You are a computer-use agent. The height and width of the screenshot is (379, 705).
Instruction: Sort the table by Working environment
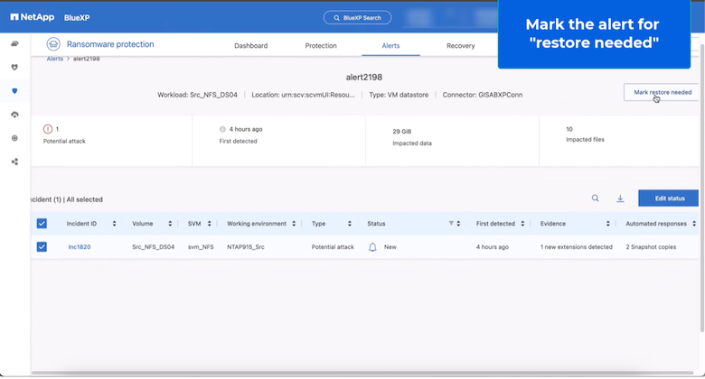click(294, 224)
